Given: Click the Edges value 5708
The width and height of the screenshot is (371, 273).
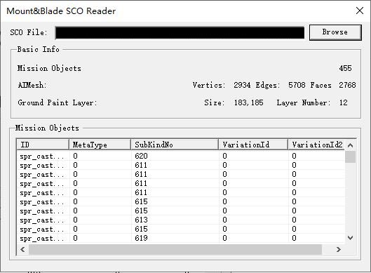Looking at the screenshot, I should 297,85.
